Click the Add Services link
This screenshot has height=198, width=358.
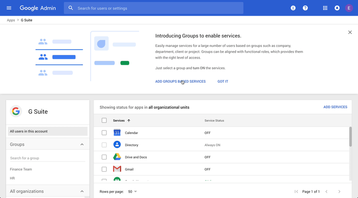(x=335, y=107)
